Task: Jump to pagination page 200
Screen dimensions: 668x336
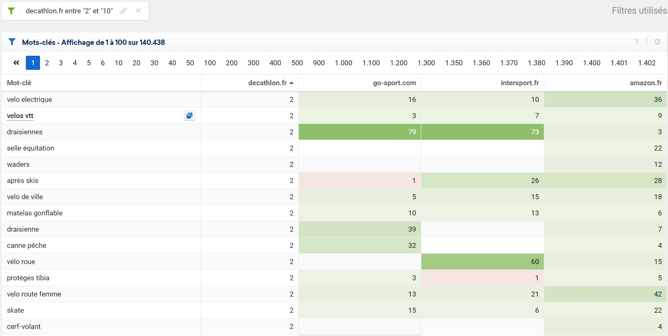Action: [x=232, y=63]
